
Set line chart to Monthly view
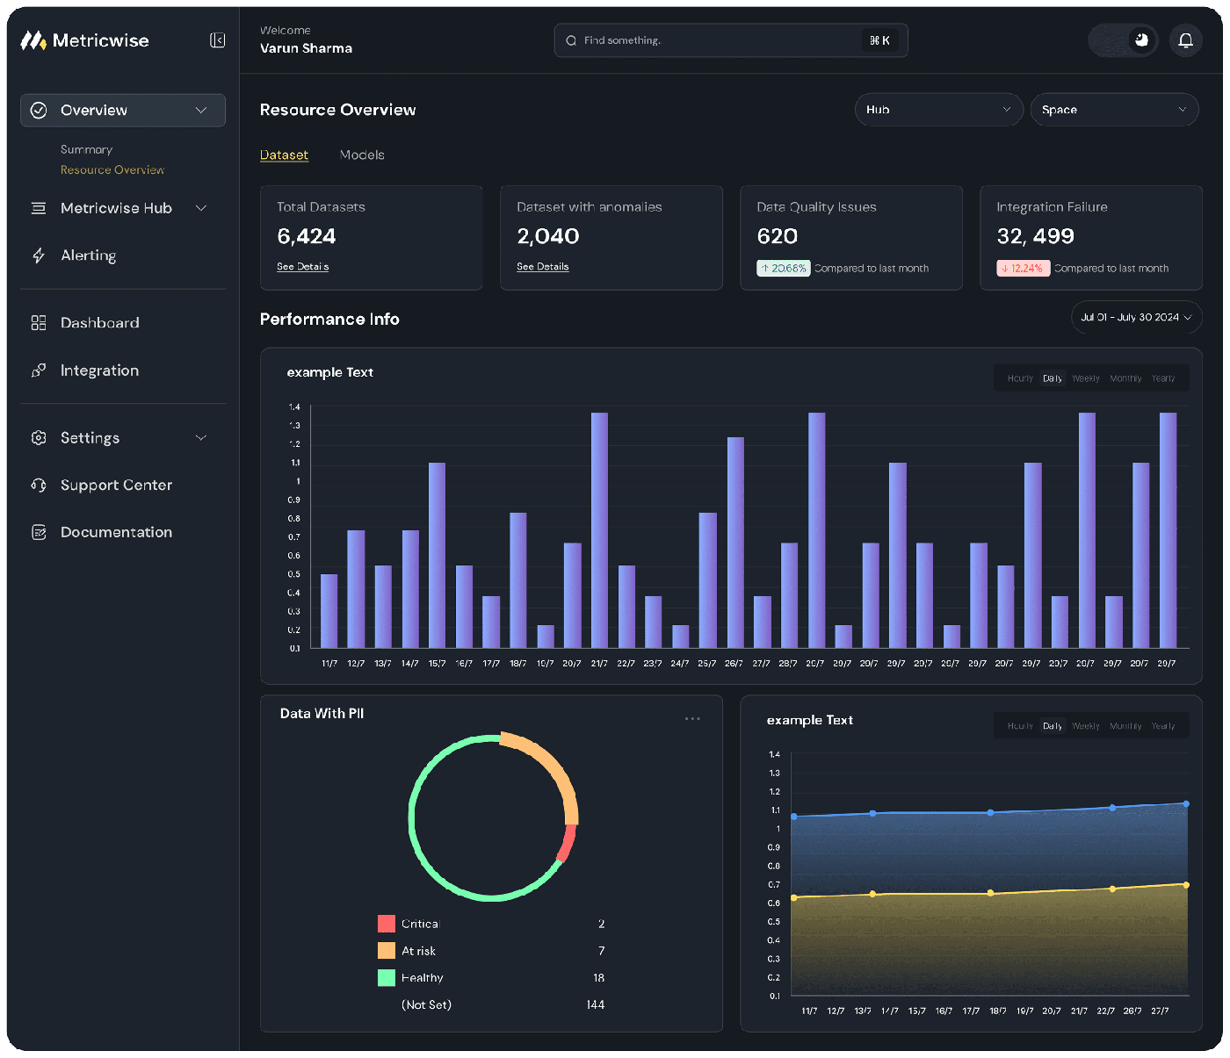pos(1125,726)
